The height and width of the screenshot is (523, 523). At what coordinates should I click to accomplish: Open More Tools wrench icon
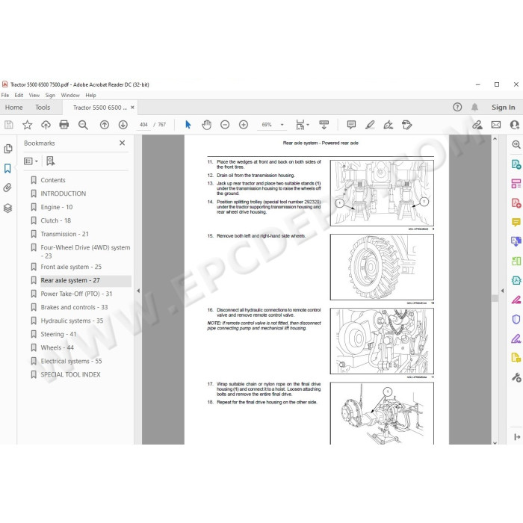(x=516, y=377)
